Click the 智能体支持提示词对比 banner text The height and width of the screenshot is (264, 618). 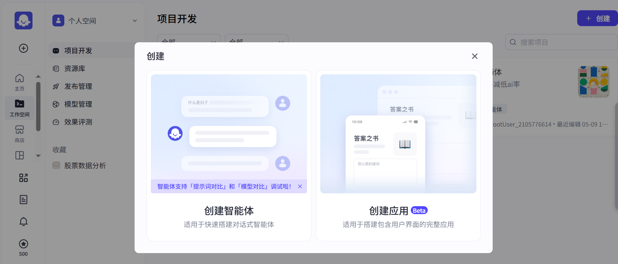tap(224, 186)
